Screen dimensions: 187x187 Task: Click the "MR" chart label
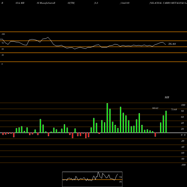click(167, 97)
